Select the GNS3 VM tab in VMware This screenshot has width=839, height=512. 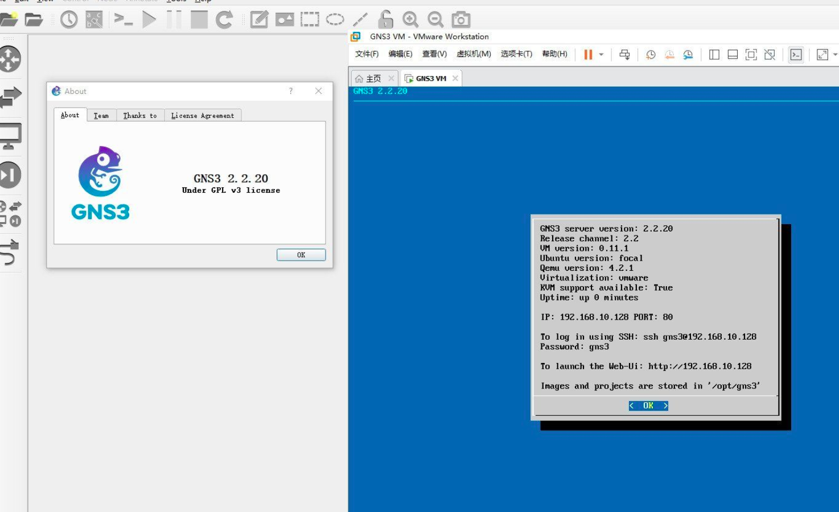click(x=426, y=79)
